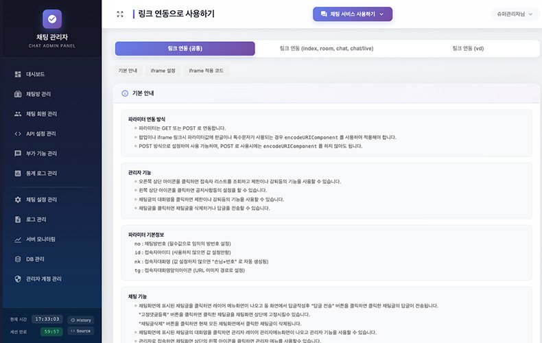This screenshot has height=343, width=542.
Task: Click the '파라미터는 GET 또는 POST' bullet line
Action: [182, 128]
